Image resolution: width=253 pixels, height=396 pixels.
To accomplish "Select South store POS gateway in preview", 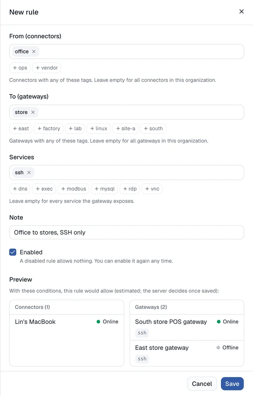I will [187, 327].
